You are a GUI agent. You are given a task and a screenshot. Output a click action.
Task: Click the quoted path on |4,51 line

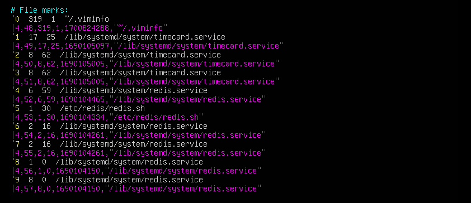(194, 82)
